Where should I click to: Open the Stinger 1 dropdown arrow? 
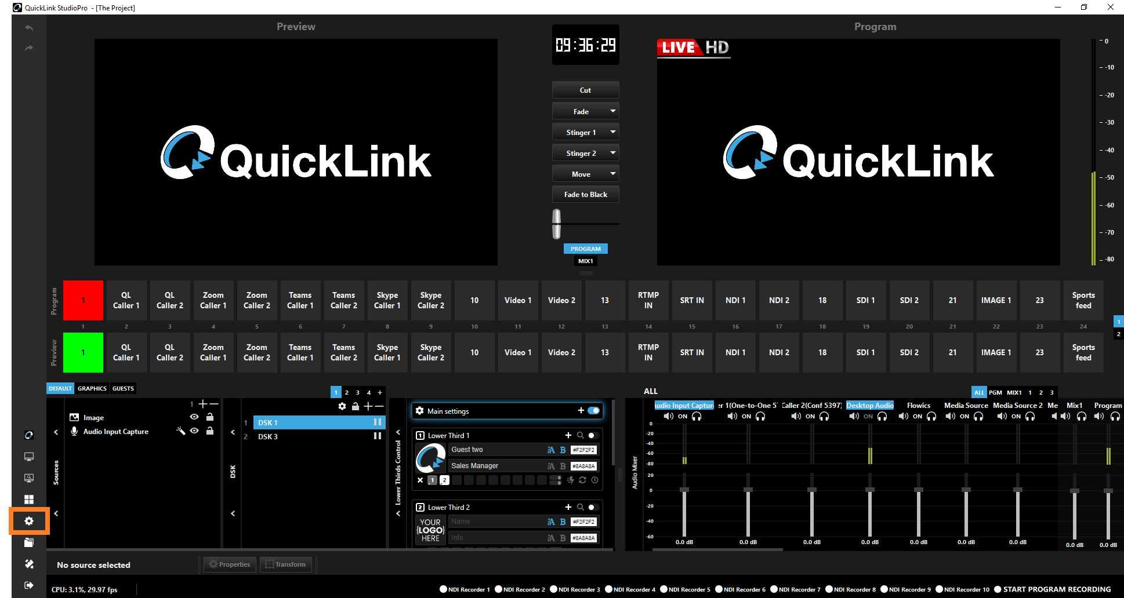pyautogui.click(x=613, y=132)
